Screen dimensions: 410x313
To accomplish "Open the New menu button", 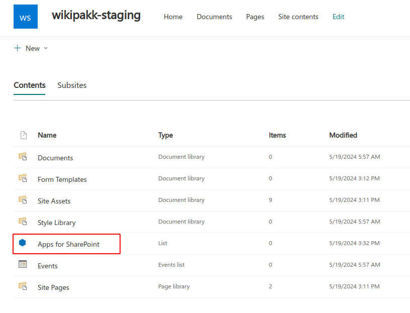I will click(x=31, y=48).
